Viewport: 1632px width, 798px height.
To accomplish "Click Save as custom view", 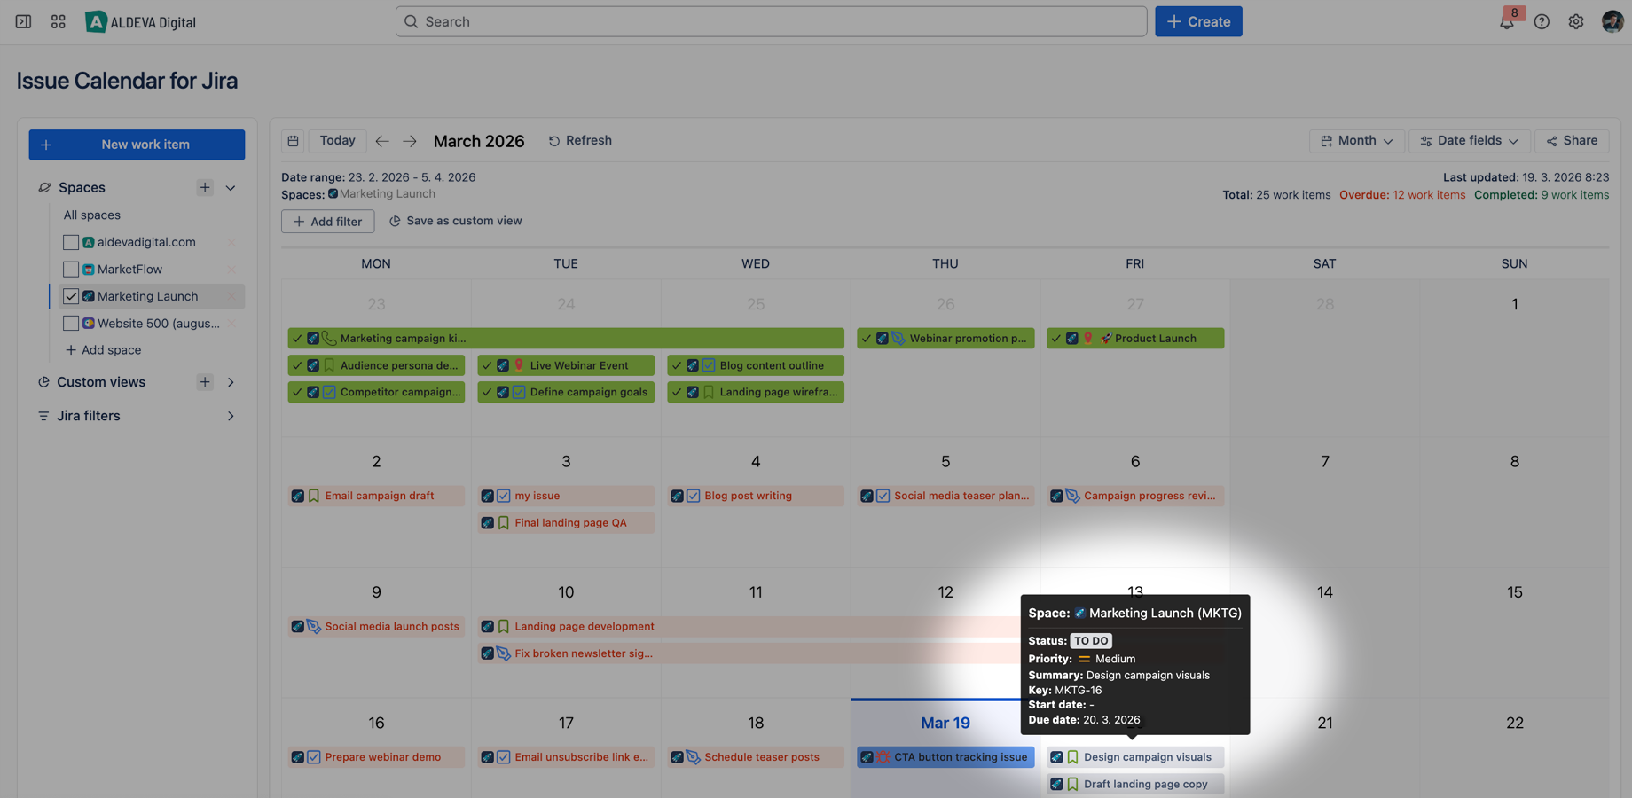I will 455,221.
